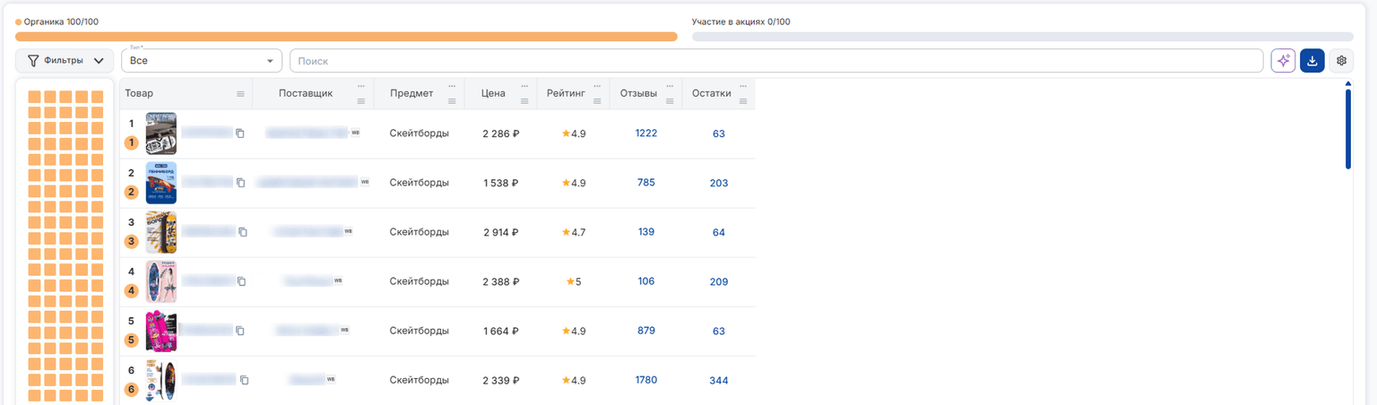Sort by Отзывы column header
Image resolution: width=1377 pixels, height=405 pixels.
click(638, 93)
